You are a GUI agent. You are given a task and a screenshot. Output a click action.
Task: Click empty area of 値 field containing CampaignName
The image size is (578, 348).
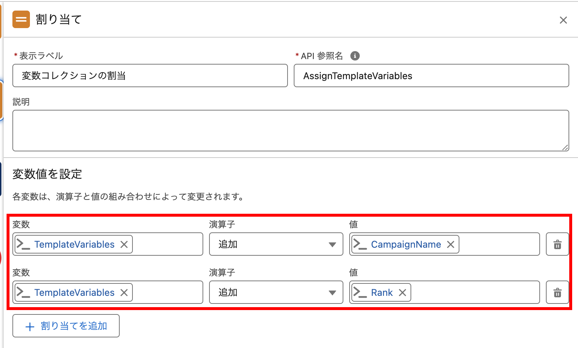tap(499, 244)
